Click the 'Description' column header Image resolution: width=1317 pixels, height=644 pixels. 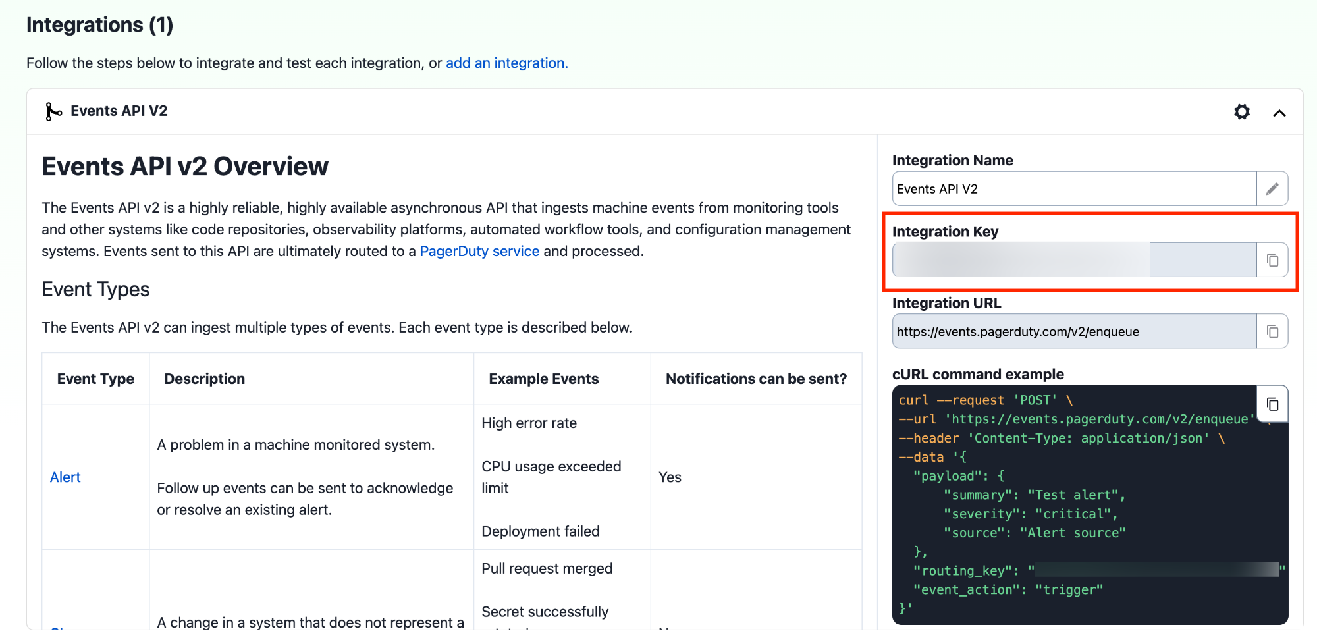[x=205, y=379]
